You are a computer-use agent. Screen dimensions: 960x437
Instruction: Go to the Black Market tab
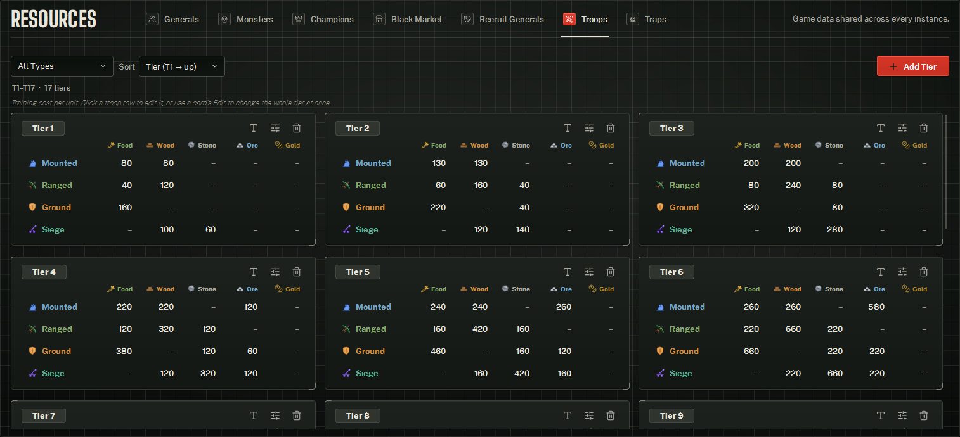[408, 19]
